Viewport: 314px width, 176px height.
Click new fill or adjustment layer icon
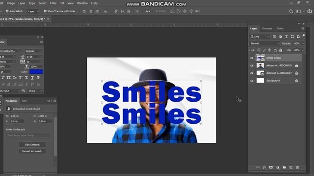pos(278,167)
